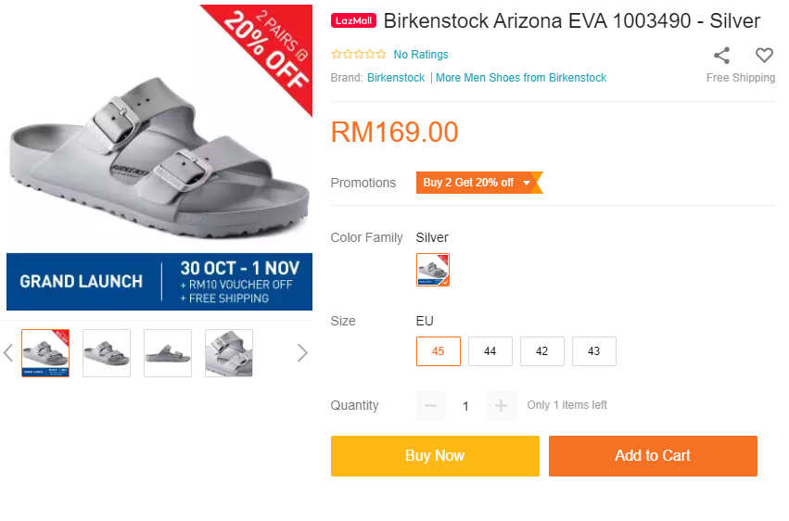Click the star ratings row
Viewport: 789px width, 521px height.
tap(359, 55)
